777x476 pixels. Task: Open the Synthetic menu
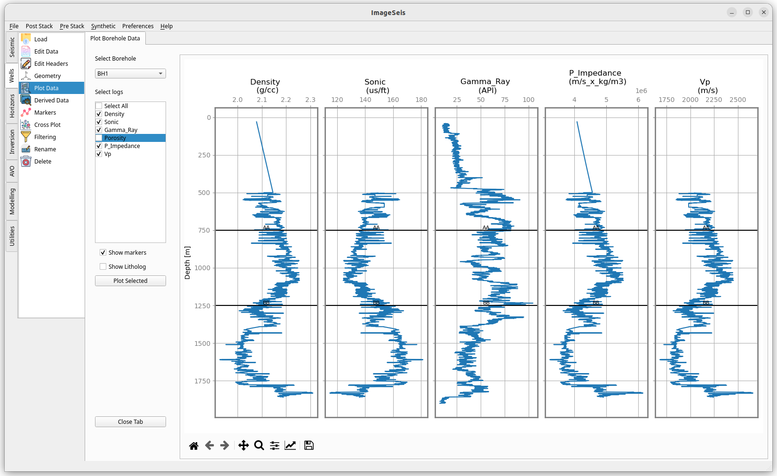[103, 26]
